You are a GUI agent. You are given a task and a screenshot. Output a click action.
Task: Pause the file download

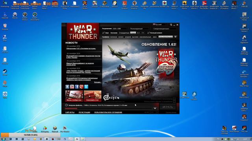click(155, 108)
